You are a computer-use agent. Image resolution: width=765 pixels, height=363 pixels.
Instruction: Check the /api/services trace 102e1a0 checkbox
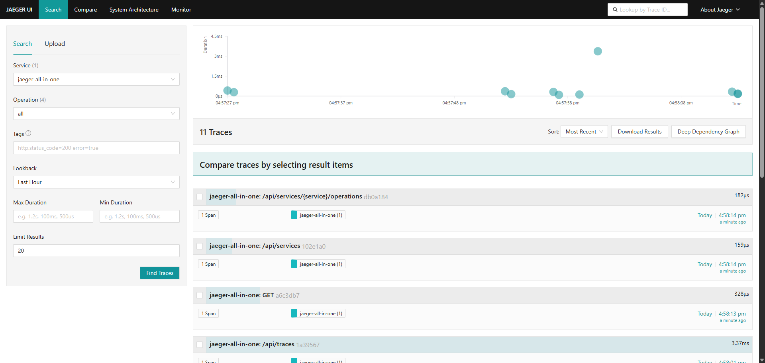pyautogui.click(x=200, y=246)
